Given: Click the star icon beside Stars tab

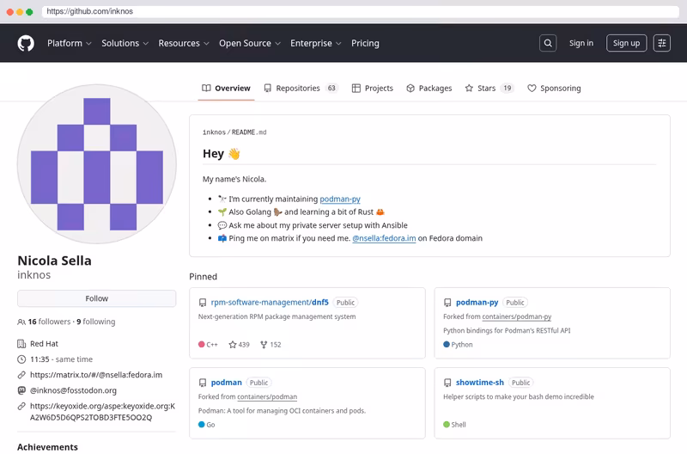Looking at the screenshot, I should coord(469,89).
